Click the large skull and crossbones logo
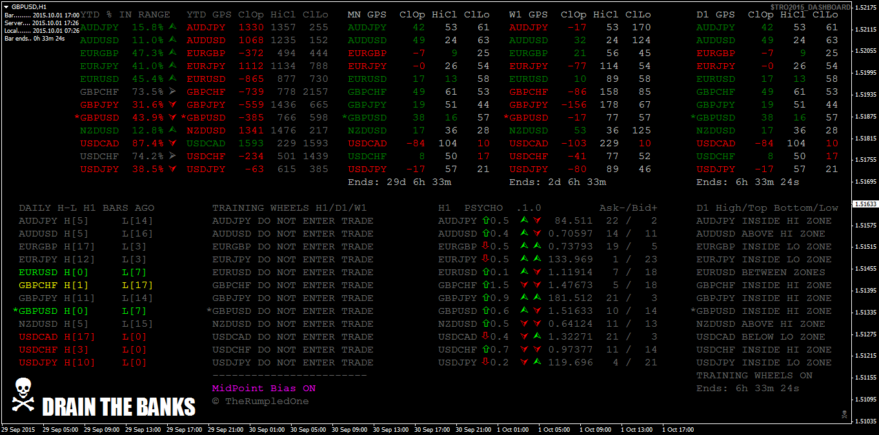The width and height of the screenshot is (879, 435). 23,395
